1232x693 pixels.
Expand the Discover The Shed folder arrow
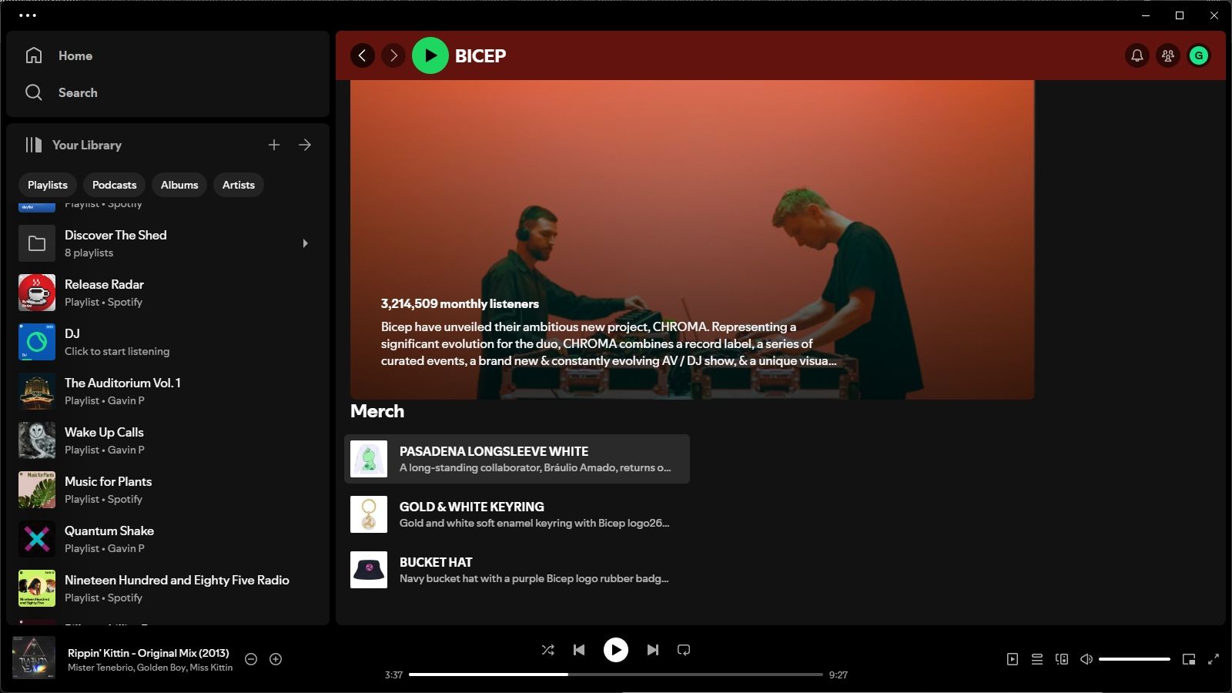pyautogui.click(x=306, y=243)
